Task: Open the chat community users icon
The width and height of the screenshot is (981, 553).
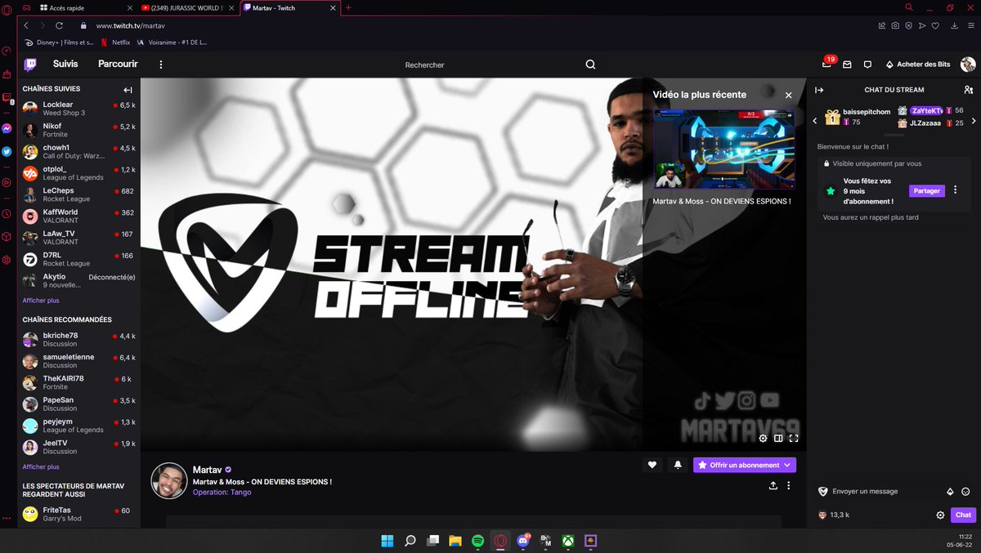Action: pyautogui.click(x=968, y=90)
